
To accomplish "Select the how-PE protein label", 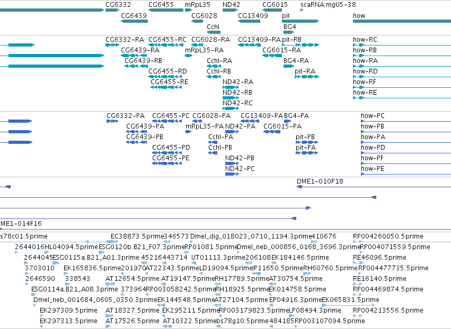I will coord(373,169).
